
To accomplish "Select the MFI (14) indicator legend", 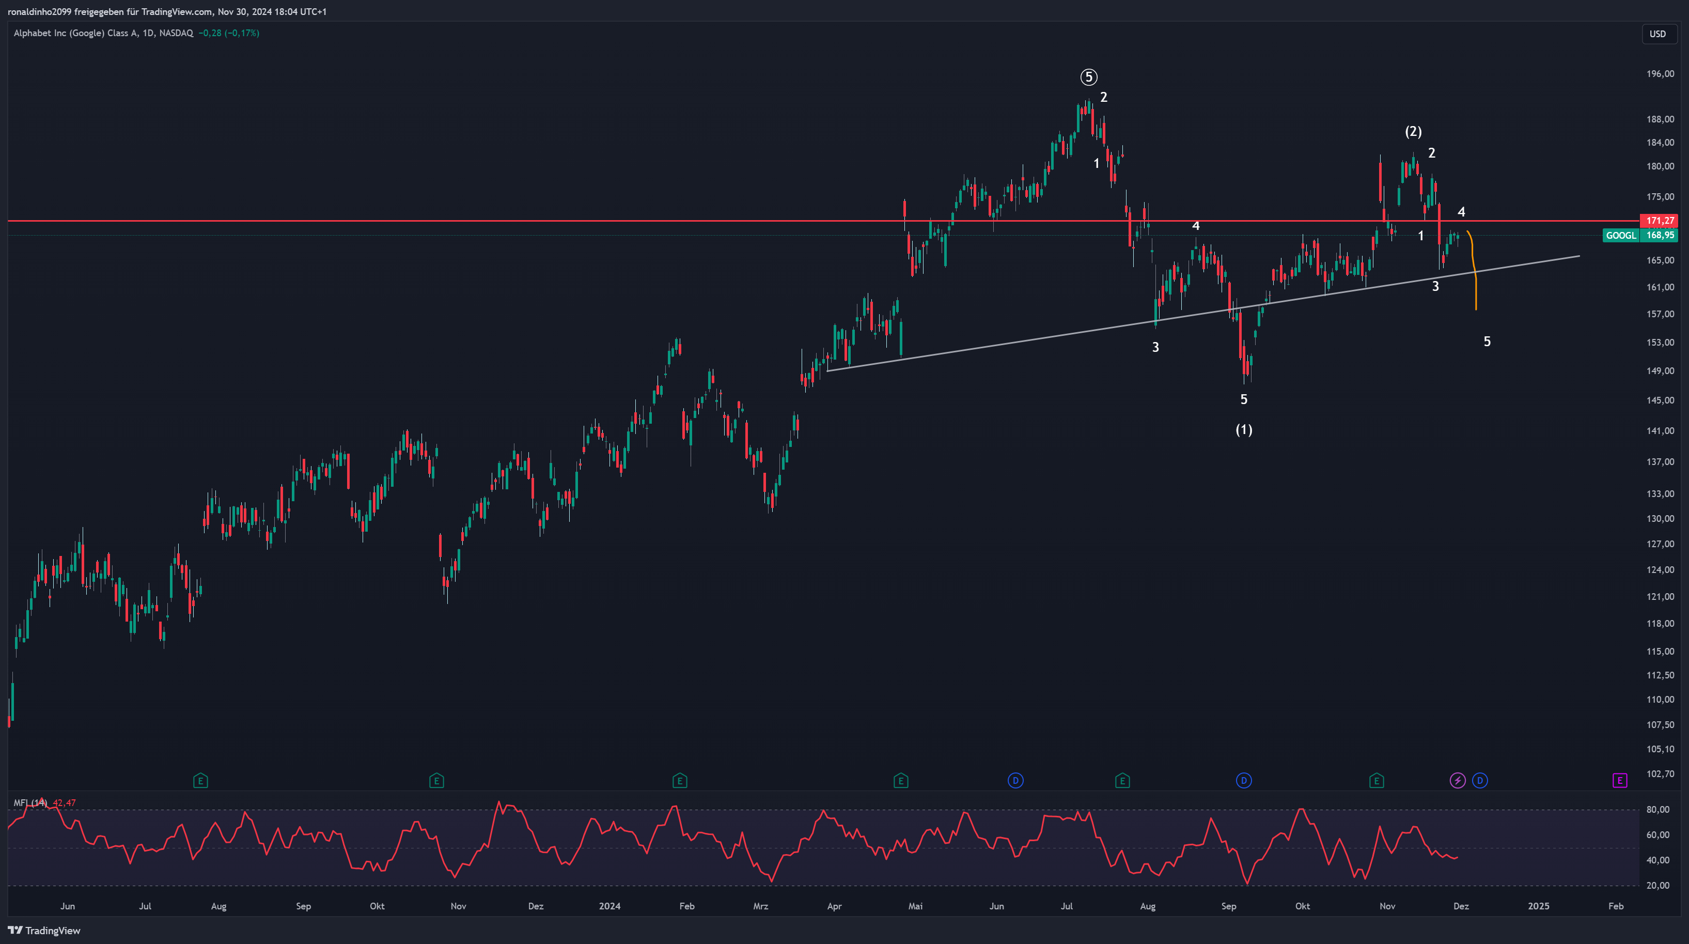I will tap(30, 803).
